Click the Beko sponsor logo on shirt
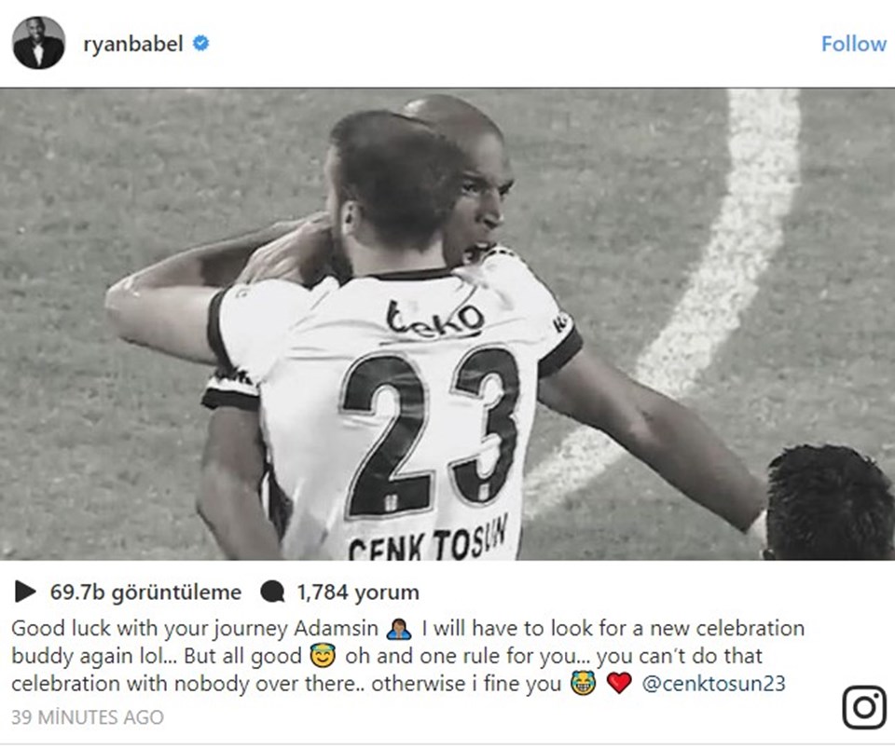Image resolution: width=895 pixels, height=749 pixels. point(434,319)
